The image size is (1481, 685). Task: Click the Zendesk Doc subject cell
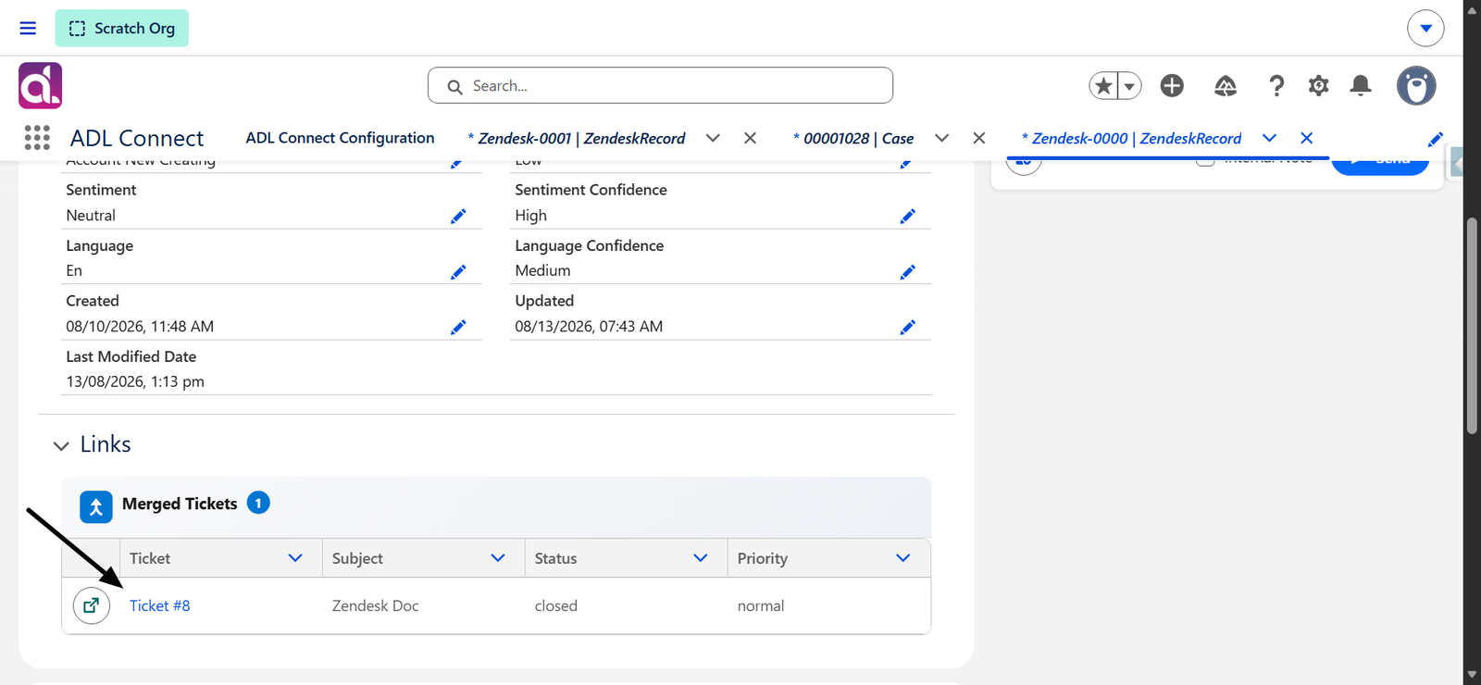click(376, 605)
